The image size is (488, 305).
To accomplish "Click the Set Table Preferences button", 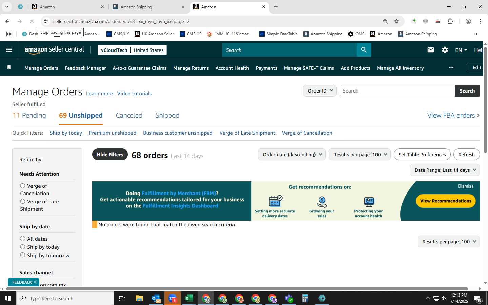I will pos(422,155).
